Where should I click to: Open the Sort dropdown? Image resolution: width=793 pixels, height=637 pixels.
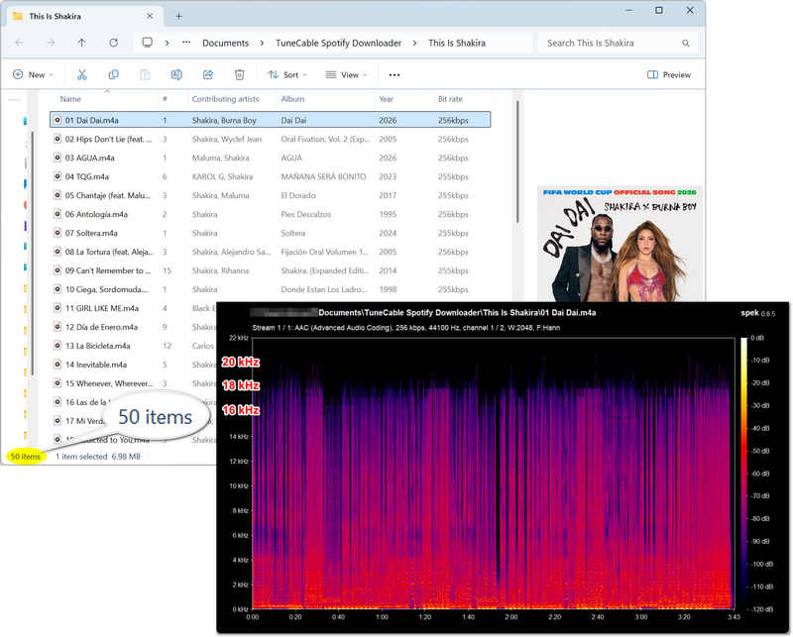pyautogui.click(x=287, y=75)
